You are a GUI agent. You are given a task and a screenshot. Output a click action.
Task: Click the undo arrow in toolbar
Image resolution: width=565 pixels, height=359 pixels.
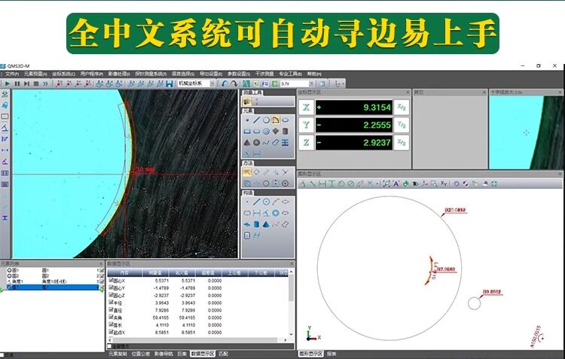224,84
